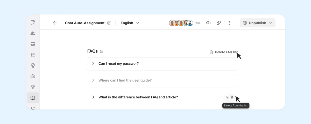The height and width of the screenshot is (124, 311).
Task: Select the knowledge base book sidebar icon
Action: (x=33, y=98)
